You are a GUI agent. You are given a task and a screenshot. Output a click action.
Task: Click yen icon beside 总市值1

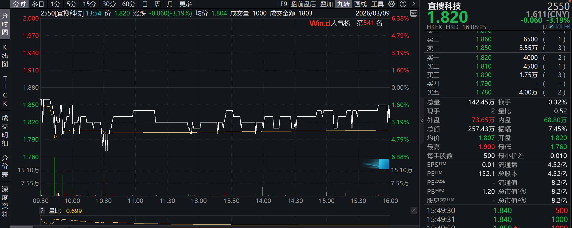click(x=524, y=191)
